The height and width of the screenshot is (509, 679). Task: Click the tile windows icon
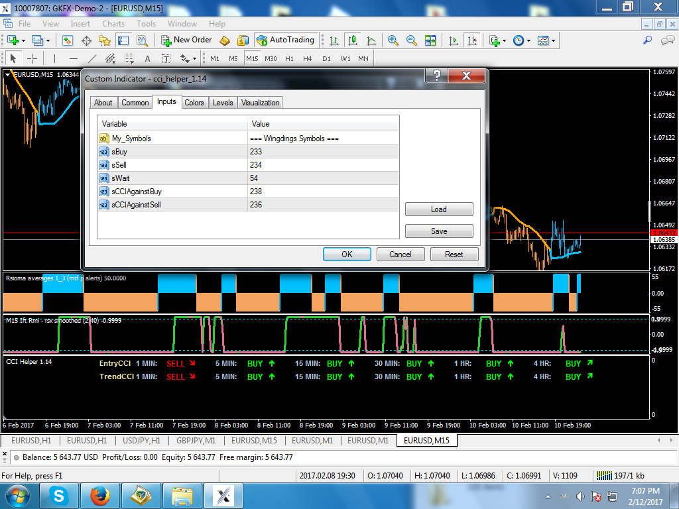pyautogui.click(x=430, y=40)
